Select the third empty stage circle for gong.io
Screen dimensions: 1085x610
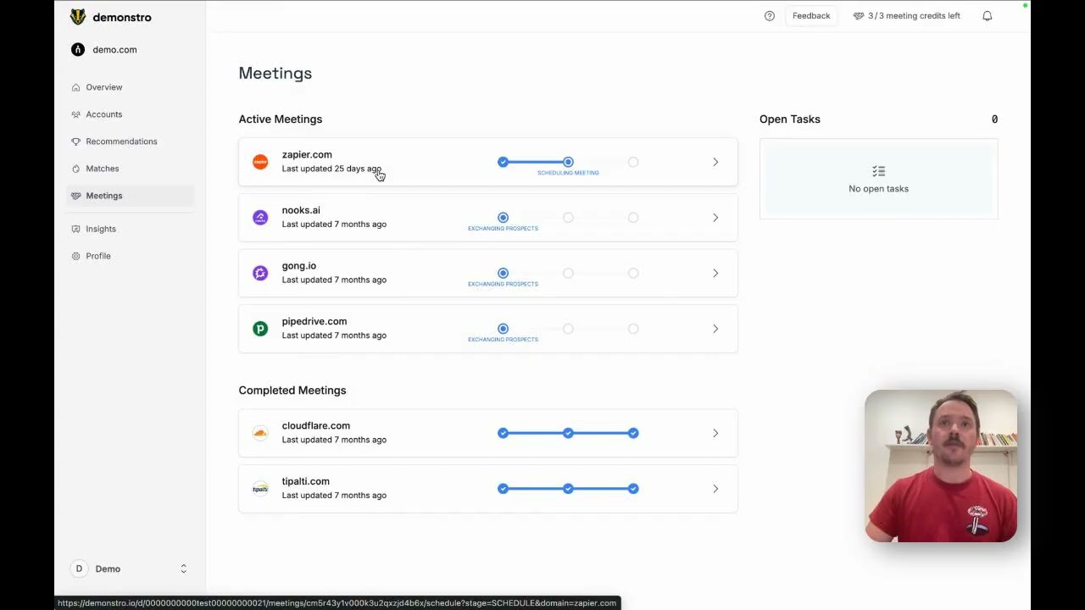click(x=633, y=273)
